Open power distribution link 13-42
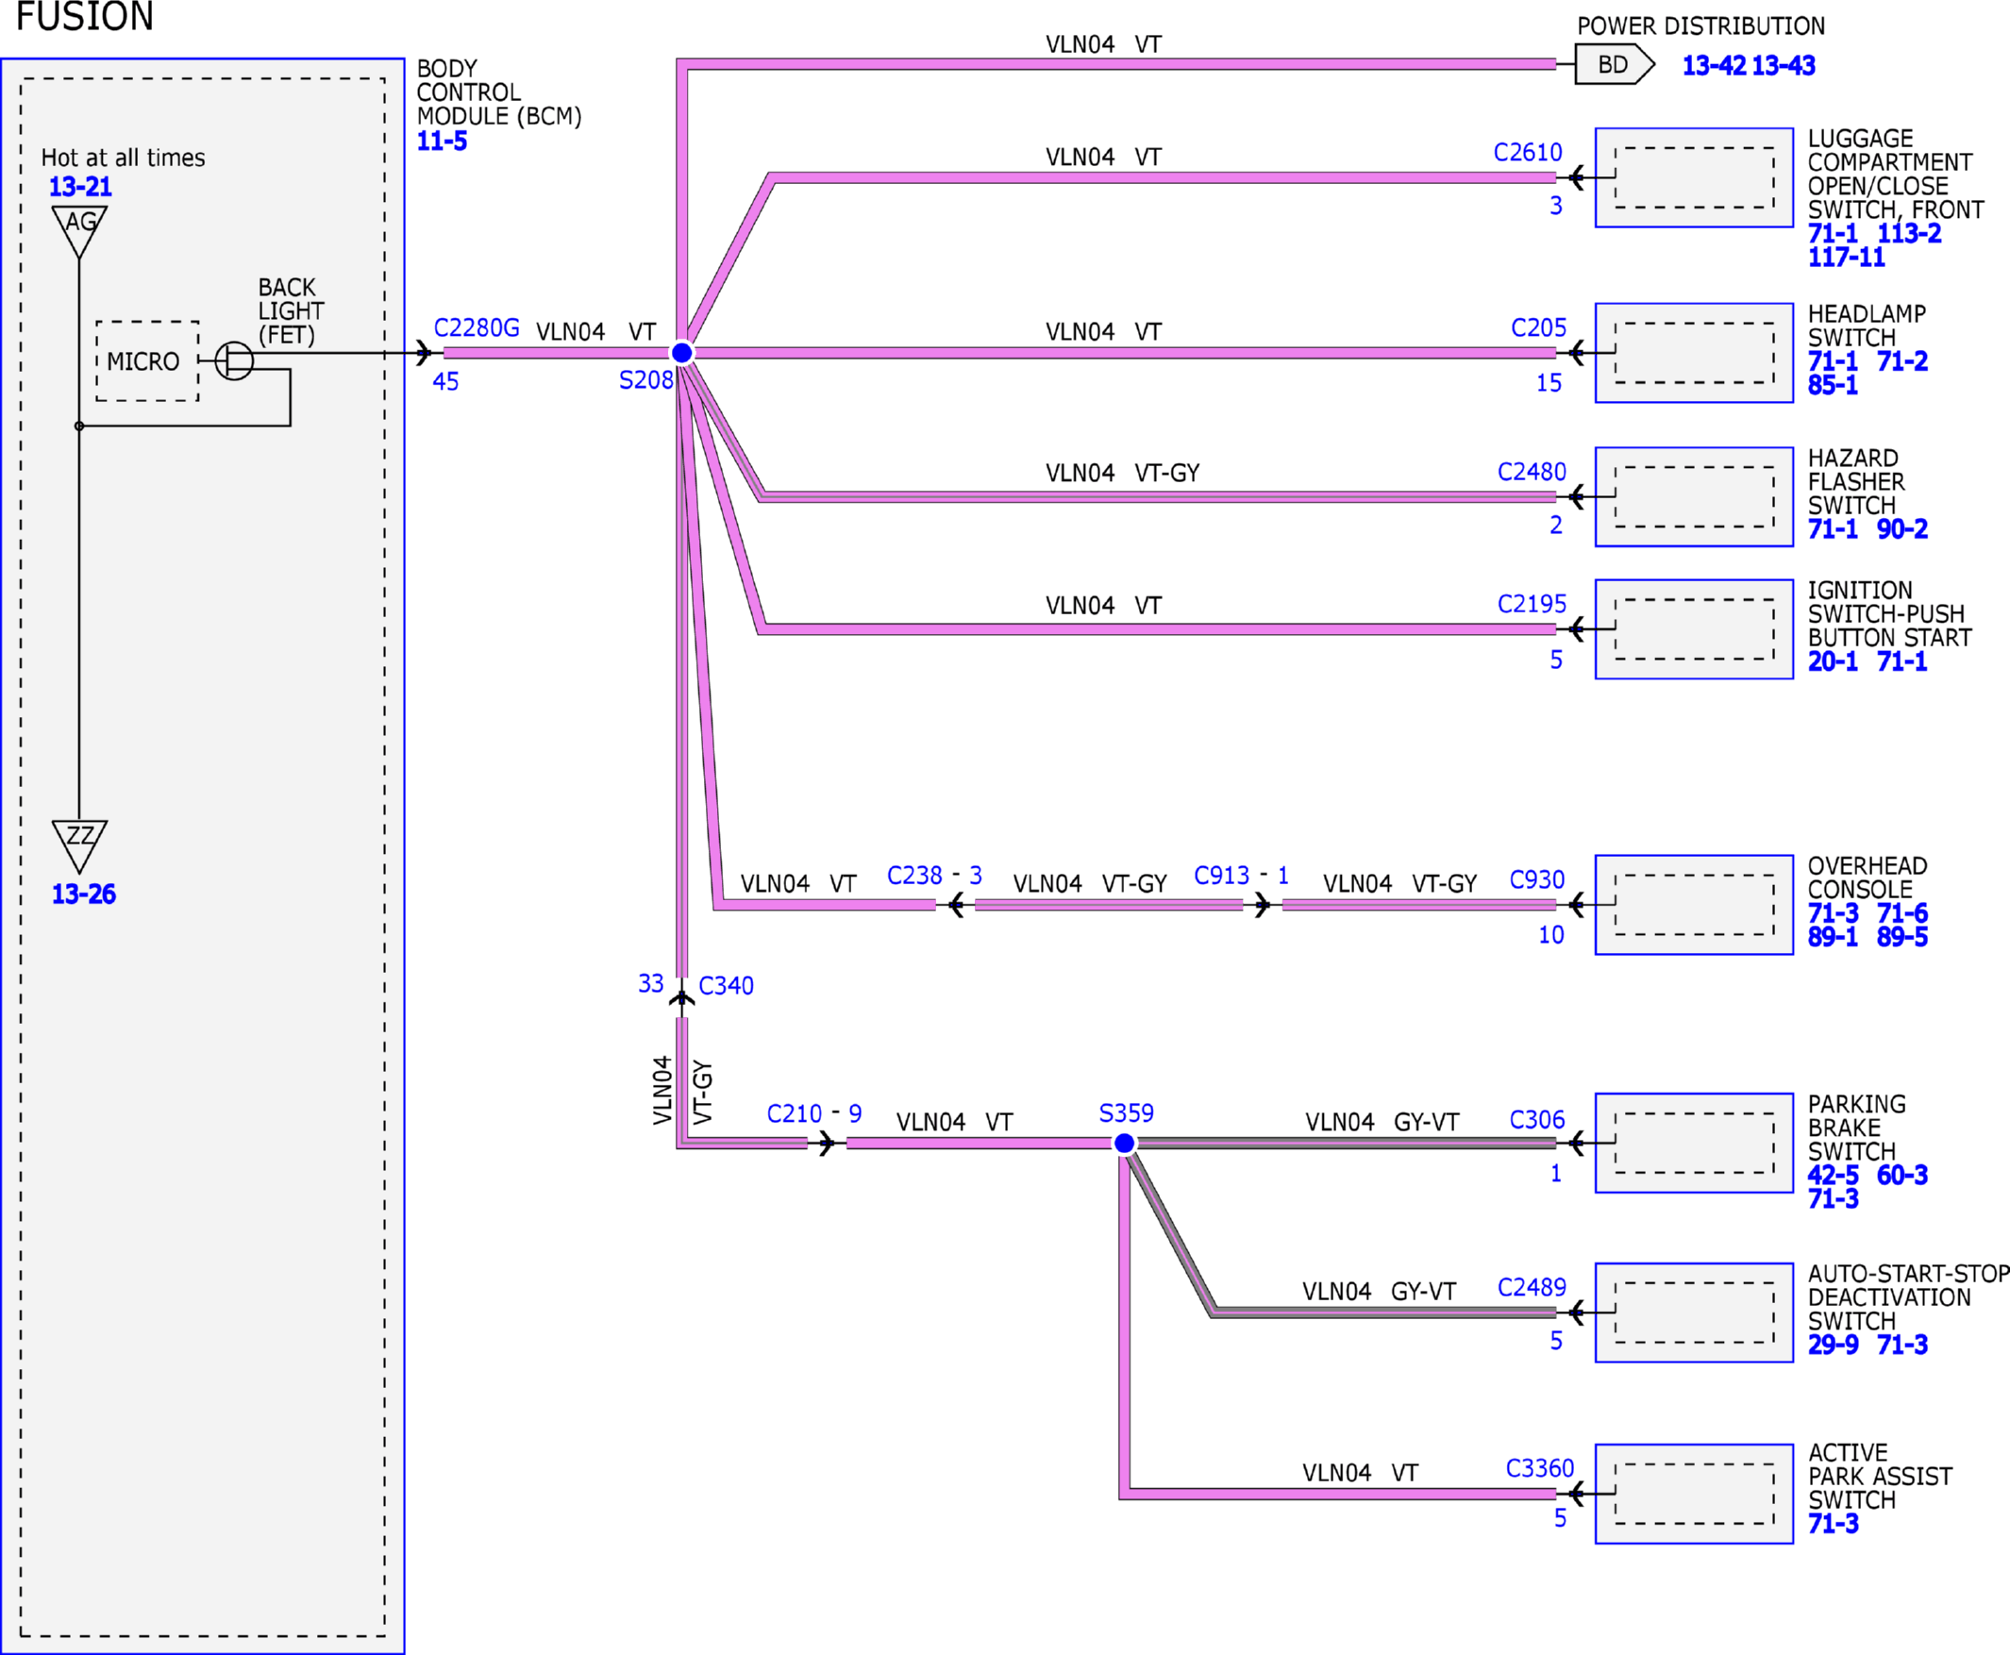This screenshot has height=1655, width=2010. coord(1714,66)
